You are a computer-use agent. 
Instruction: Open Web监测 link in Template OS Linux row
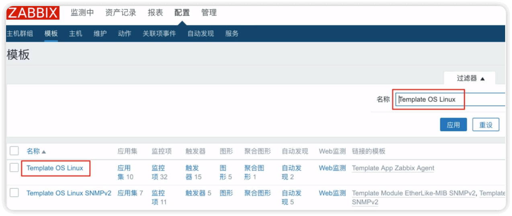pos(332,168)
